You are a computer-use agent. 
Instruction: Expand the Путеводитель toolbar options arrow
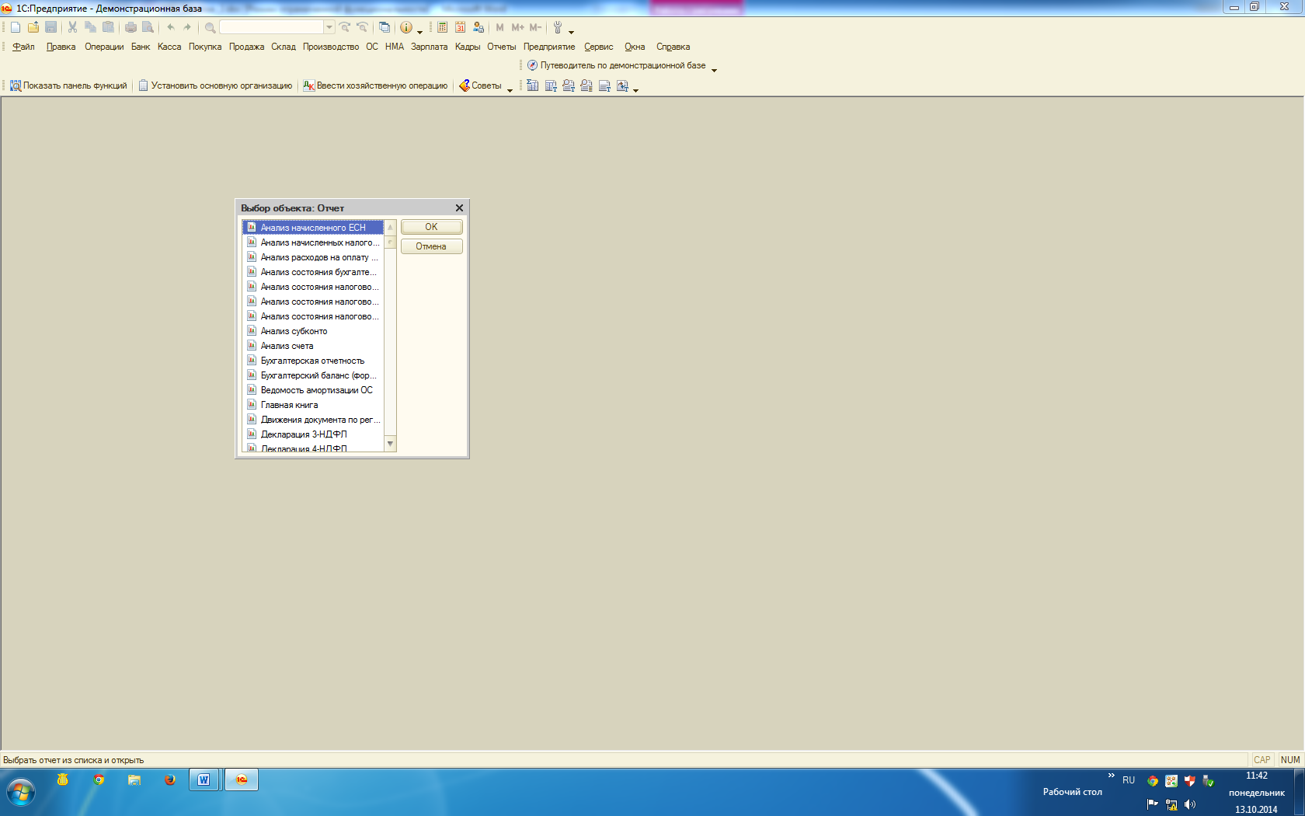(x=714, y=70)
